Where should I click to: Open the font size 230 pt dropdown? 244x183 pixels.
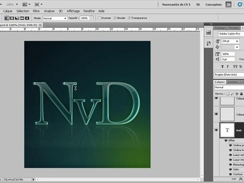pos(237,41)
